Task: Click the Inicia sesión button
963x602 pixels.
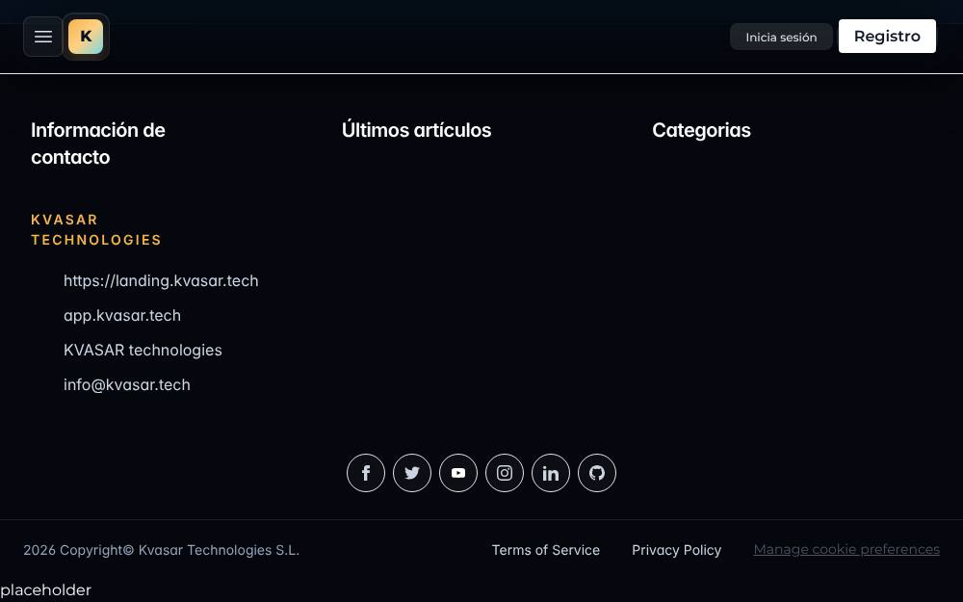Action: (781, 37)
